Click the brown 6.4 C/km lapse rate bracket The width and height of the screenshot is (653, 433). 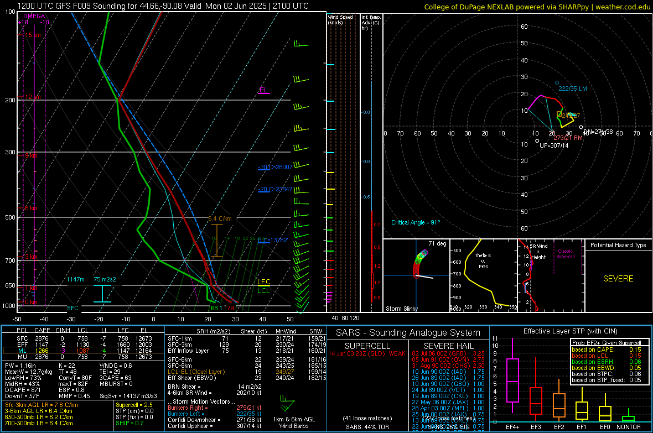216,241
